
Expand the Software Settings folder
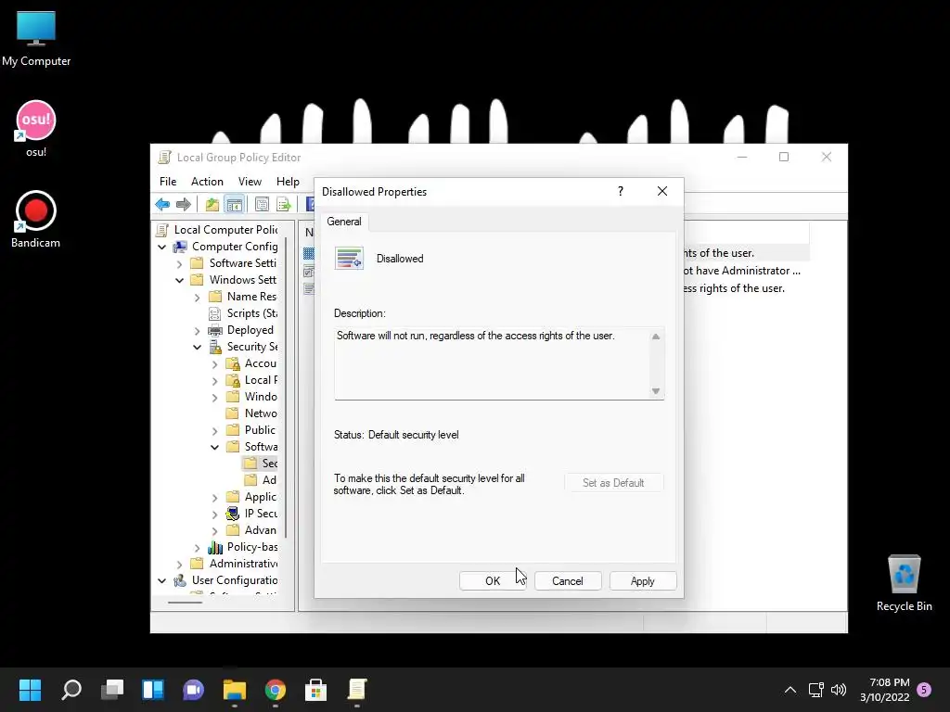179,264
